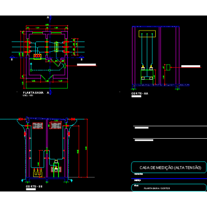The height and width of the screenshot is (207, 207).
Task: Click the yellow rectangle in Corte AA
Action: (147, 34)
